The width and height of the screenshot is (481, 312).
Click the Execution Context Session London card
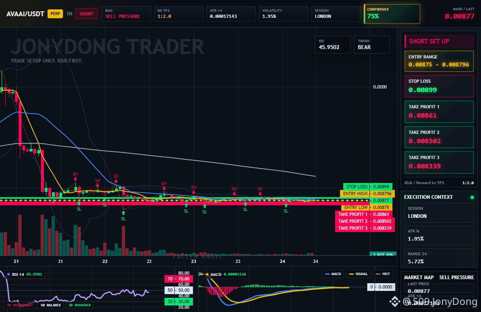tap(439, 212)
